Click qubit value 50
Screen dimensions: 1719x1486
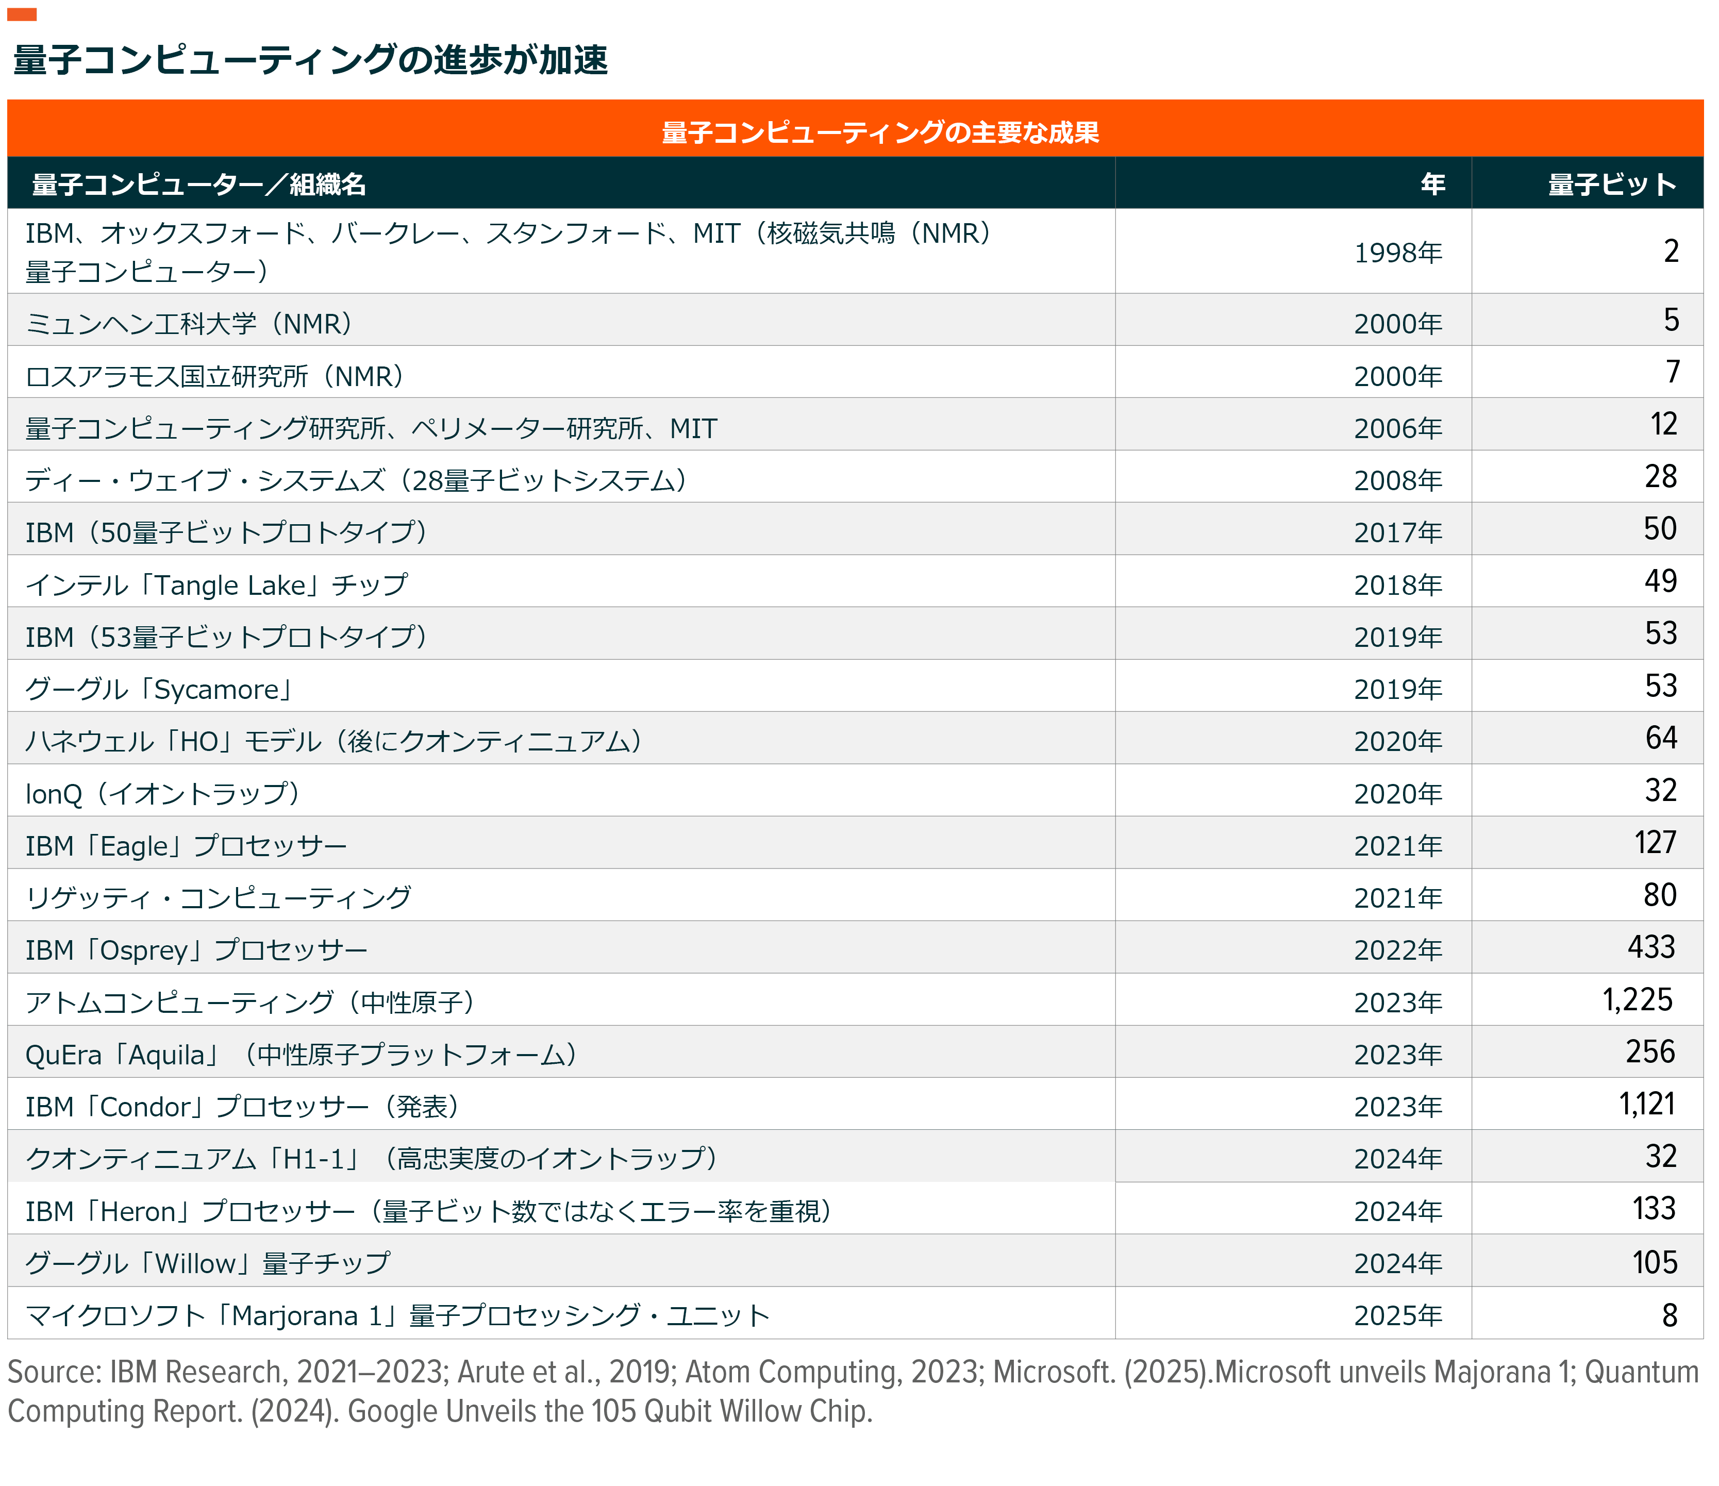[x=1661, y=528]
